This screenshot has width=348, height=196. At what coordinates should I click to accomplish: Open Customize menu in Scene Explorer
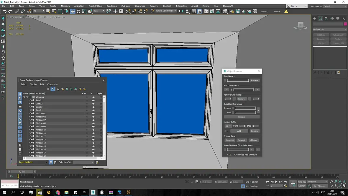click(x=52, y=84)
